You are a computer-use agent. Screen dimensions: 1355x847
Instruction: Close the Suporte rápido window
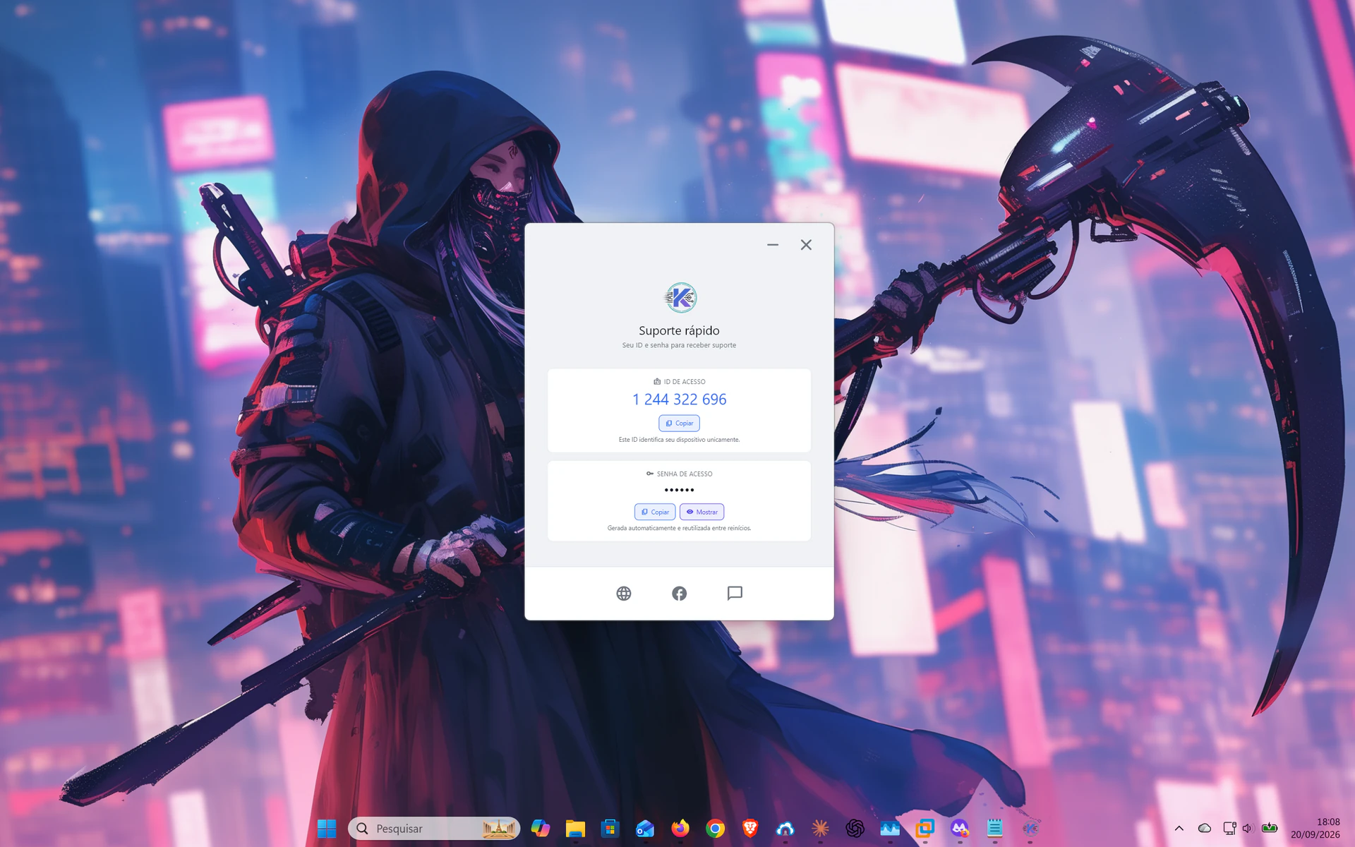point(806,245)
